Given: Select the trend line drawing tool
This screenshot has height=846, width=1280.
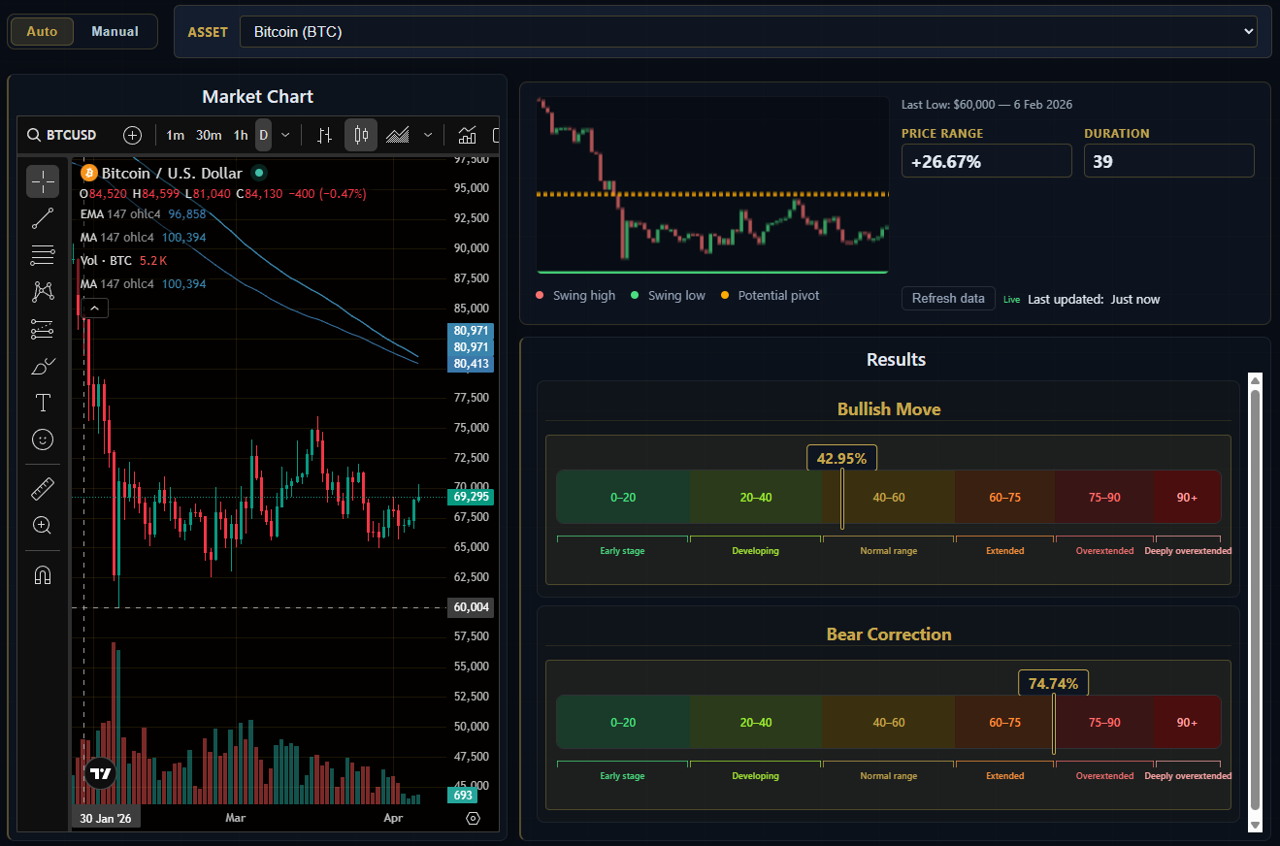Looking at the screenshot, I should [43, 218].
